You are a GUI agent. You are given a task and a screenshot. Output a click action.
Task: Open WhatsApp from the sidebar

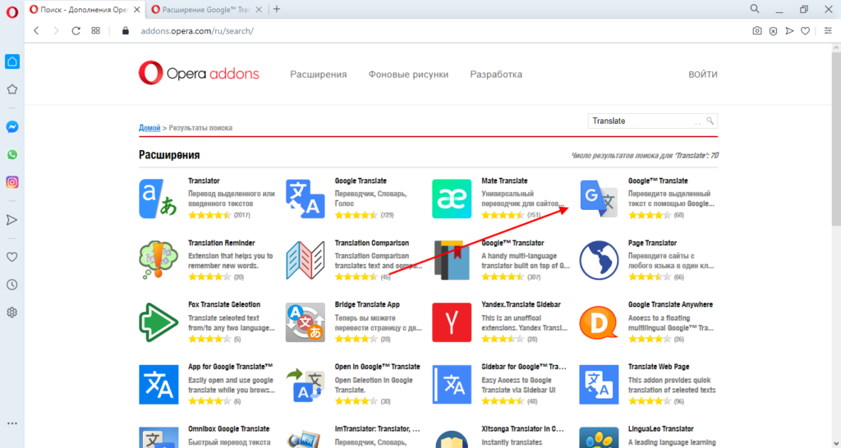(x=12, y=154)
